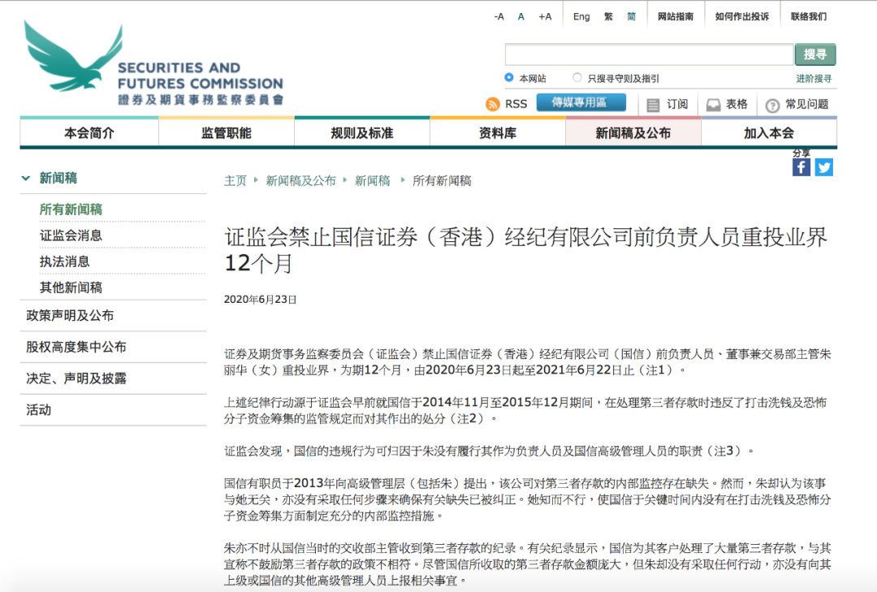Open the RSS feed icon
The image size is (877, 592).
(x=493, y=104)
